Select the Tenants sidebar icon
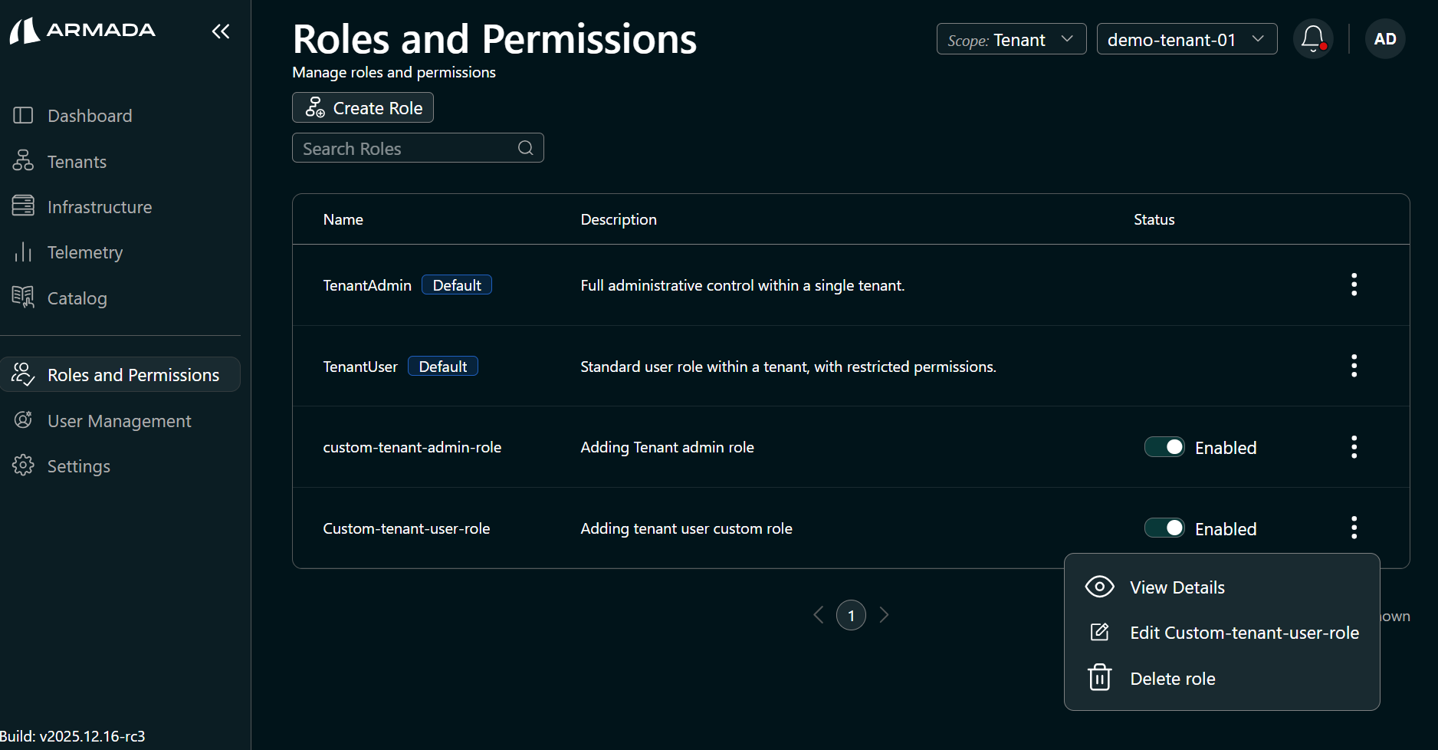The image size is (1438, 750). click(23, 161)
